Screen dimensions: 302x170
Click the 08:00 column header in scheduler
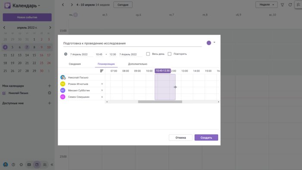coord(126,71)
